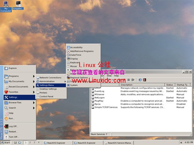Select the Rpcss service row

click(x=141, y=104)
